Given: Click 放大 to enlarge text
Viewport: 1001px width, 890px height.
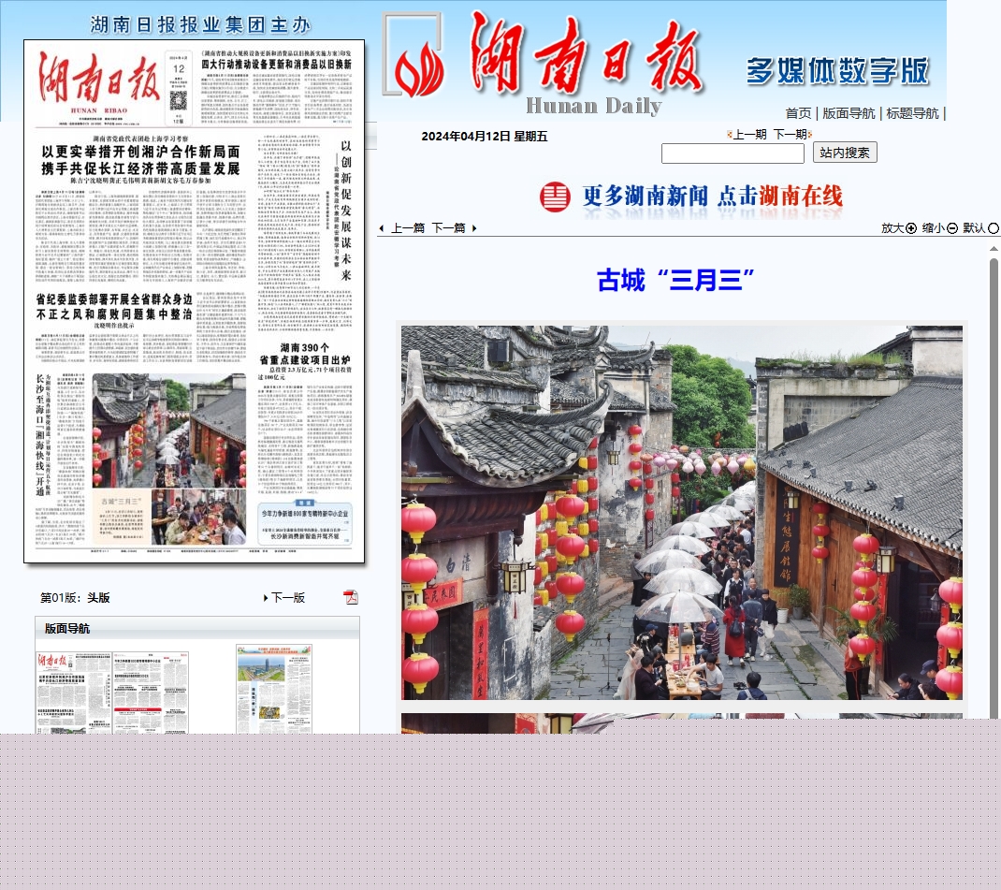Looking at the screenshot, I should click(893, 228).
